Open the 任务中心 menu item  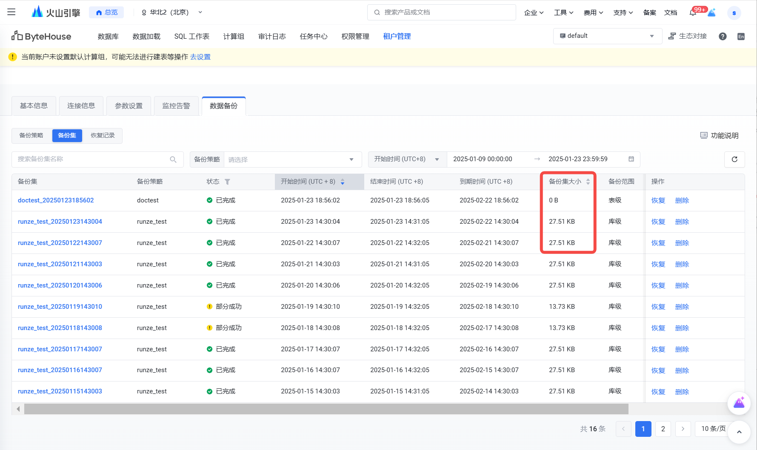pyautogui.click(x=314, y=36)
